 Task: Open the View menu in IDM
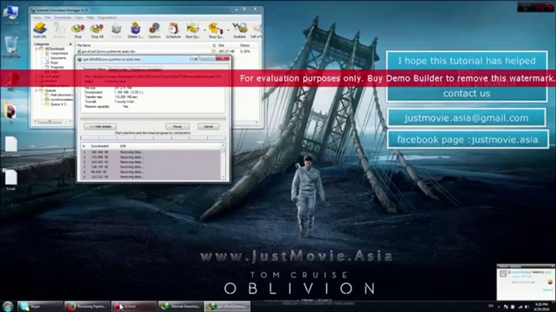point(79,18)
